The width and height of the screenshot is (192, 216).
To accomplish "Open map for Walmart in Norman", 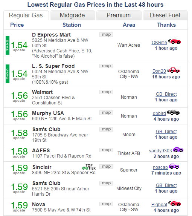I will (x=106, y=92).
